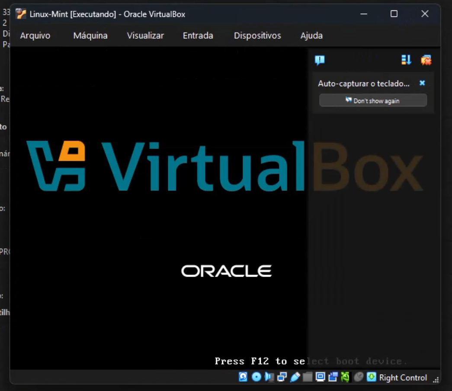Click the Don't show again button

click(373, 100)
